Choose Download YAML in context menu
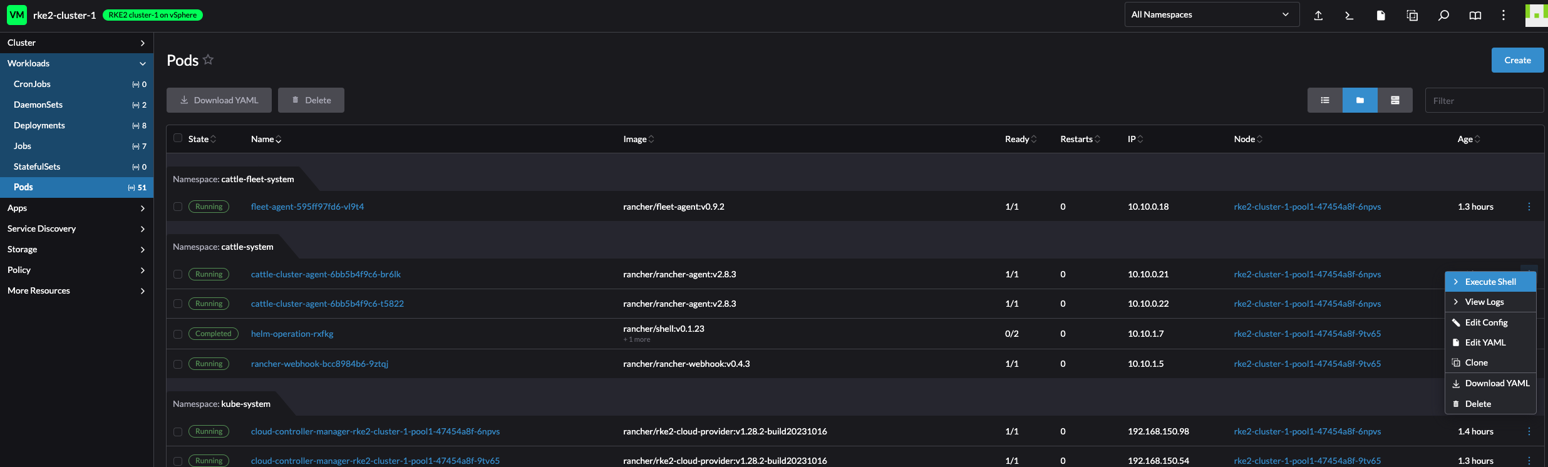This screenshot has width=1548, height=467. [1490, 383]
